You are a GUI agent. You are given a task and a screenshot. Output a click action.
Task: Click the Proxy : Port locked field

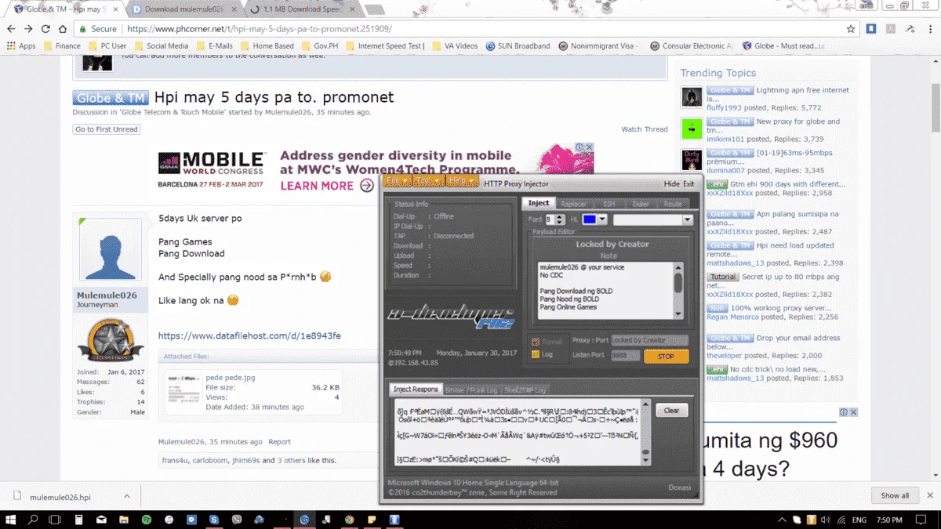coord(649,340)
